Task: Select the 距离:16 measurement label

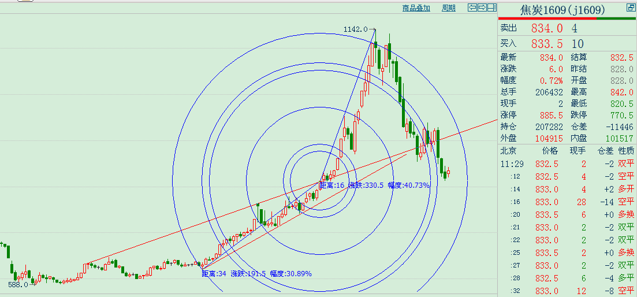Action: [x=331, y=185]
